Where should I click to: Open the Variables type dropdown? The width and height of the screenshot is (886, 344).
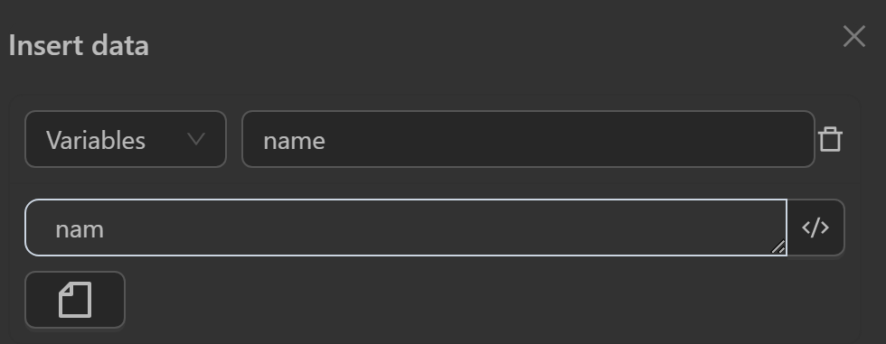(x=126, y=139)
